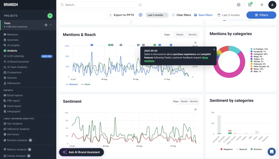
Task: Open the Last 3 months date picker
Action: pyautogui.click(x=229, y=15)
